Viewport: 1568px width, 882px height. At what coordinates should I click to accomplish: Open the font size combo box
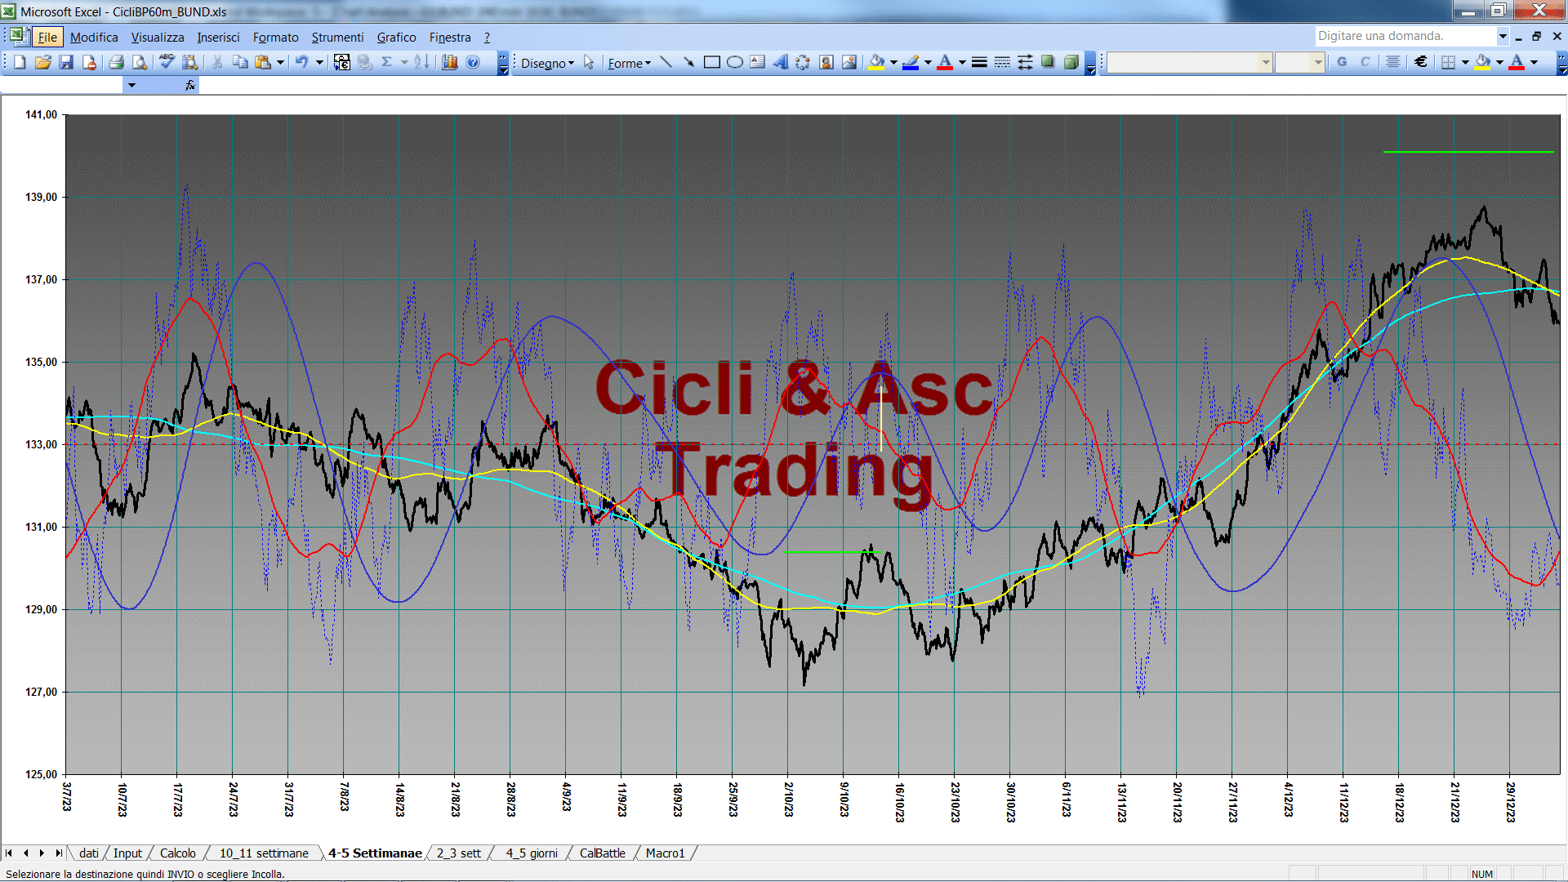click(1299, 62)
